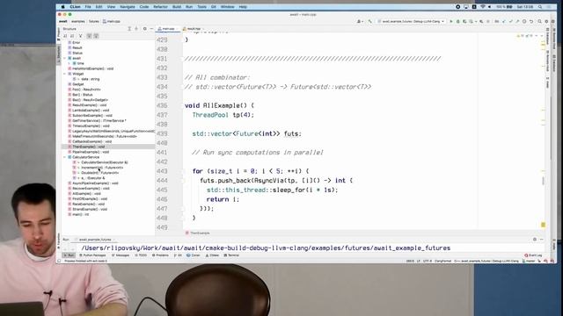The image size is (563, 316).
Task: Click the Build hammer icon
Action: pyautogui.click(x=369, y=21)
